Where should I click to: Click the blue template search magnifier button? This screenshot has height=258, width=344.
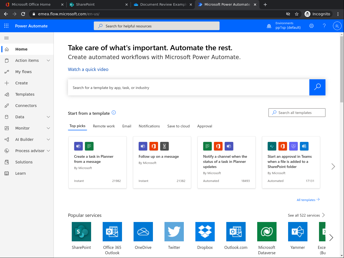click(x=317, y=87)
